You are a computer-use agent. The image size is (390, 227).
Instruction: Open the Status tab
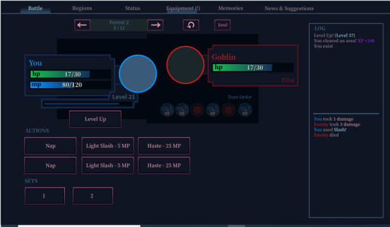click(x=133, y=8)
